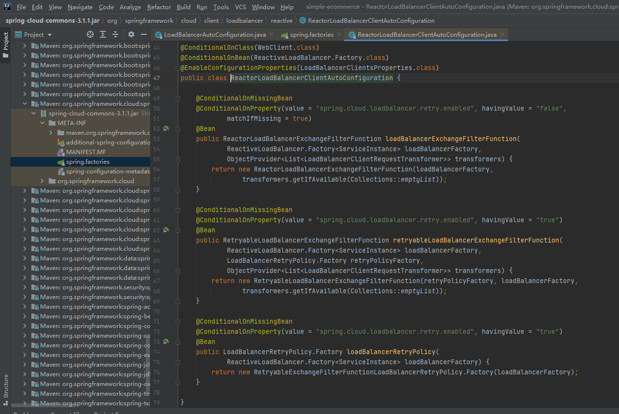Click the Expand All icon in Project panel
This screenshot has height=414, width=619.
(x=103, y=34)
